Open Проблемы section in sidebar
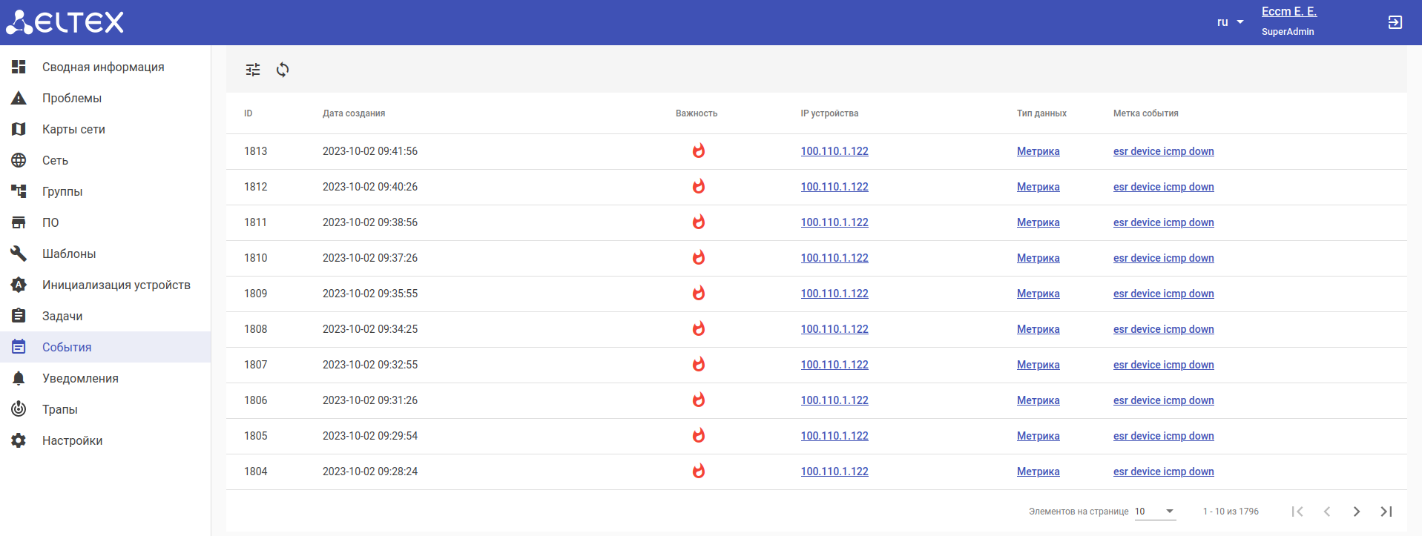The width and height of the screenshot is (1422, 536). coord(72,98)
